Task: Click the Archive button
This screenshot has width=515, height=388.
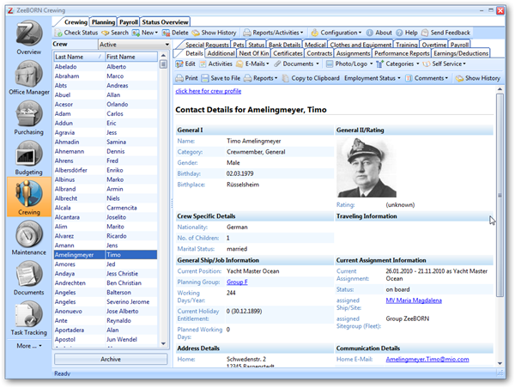Action: (111, 359)
